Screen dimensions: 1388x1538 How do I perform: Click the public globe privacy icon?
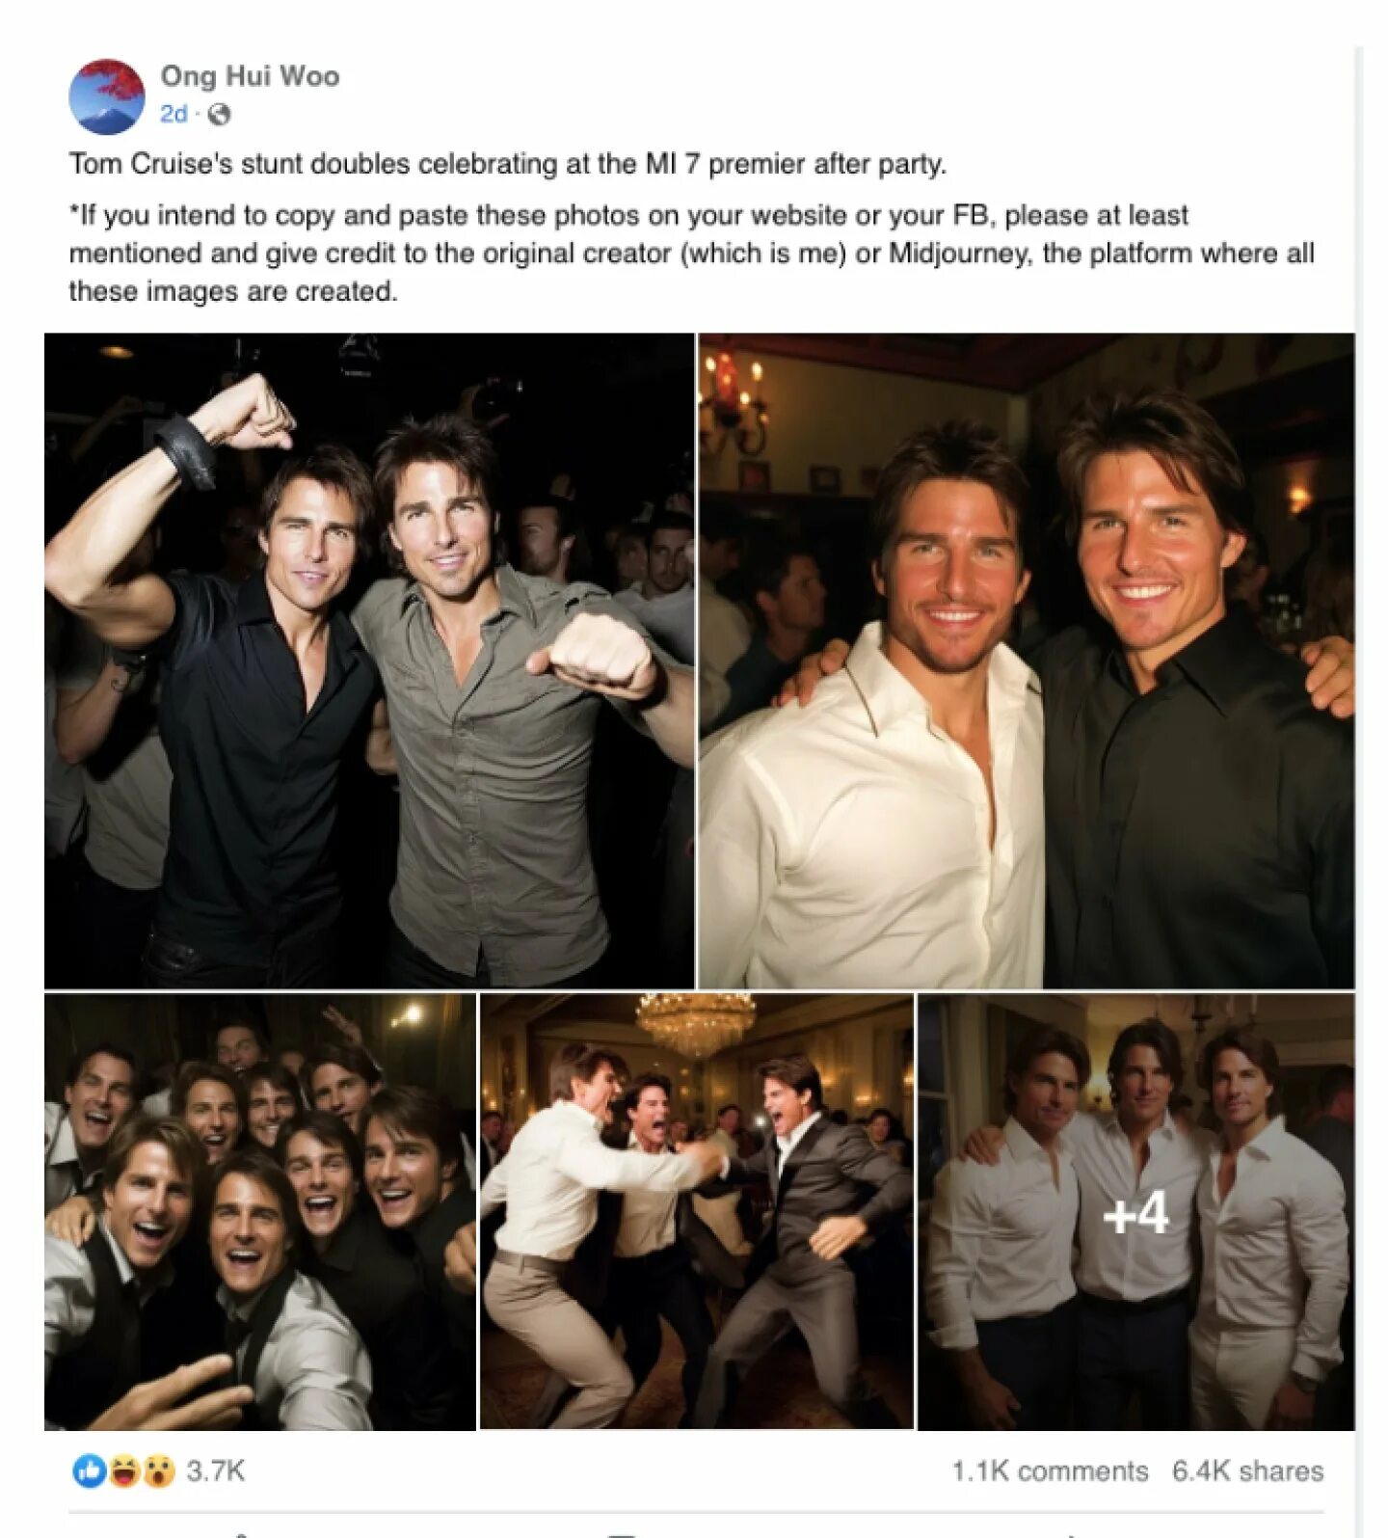[220, 114]
